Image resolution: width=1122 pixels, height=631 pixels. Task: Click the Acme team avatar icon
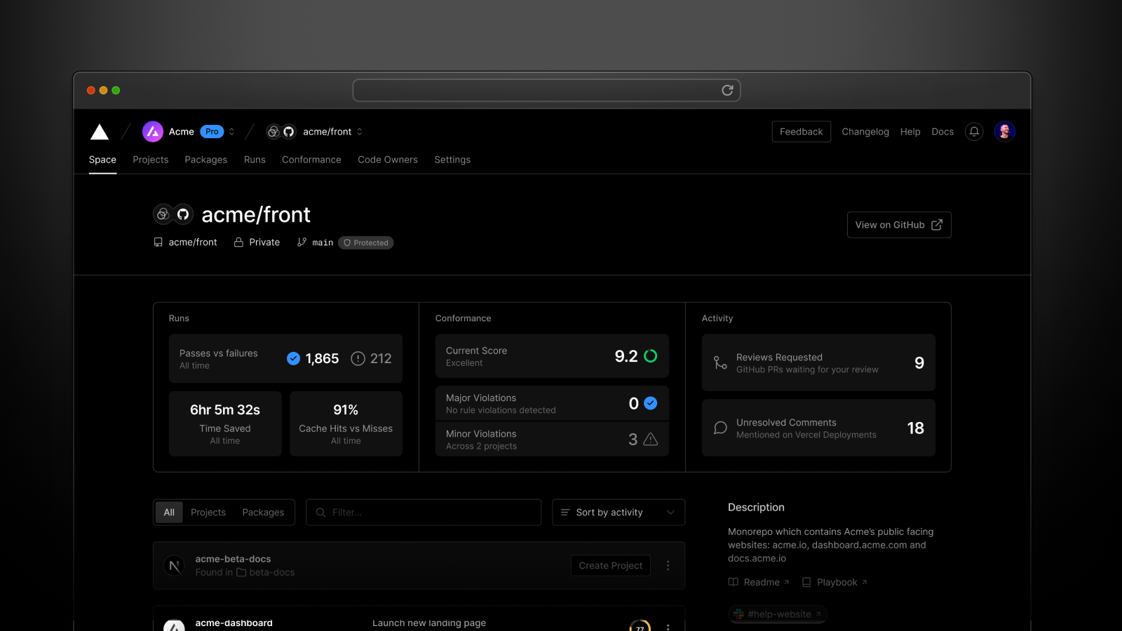(153, 132)
